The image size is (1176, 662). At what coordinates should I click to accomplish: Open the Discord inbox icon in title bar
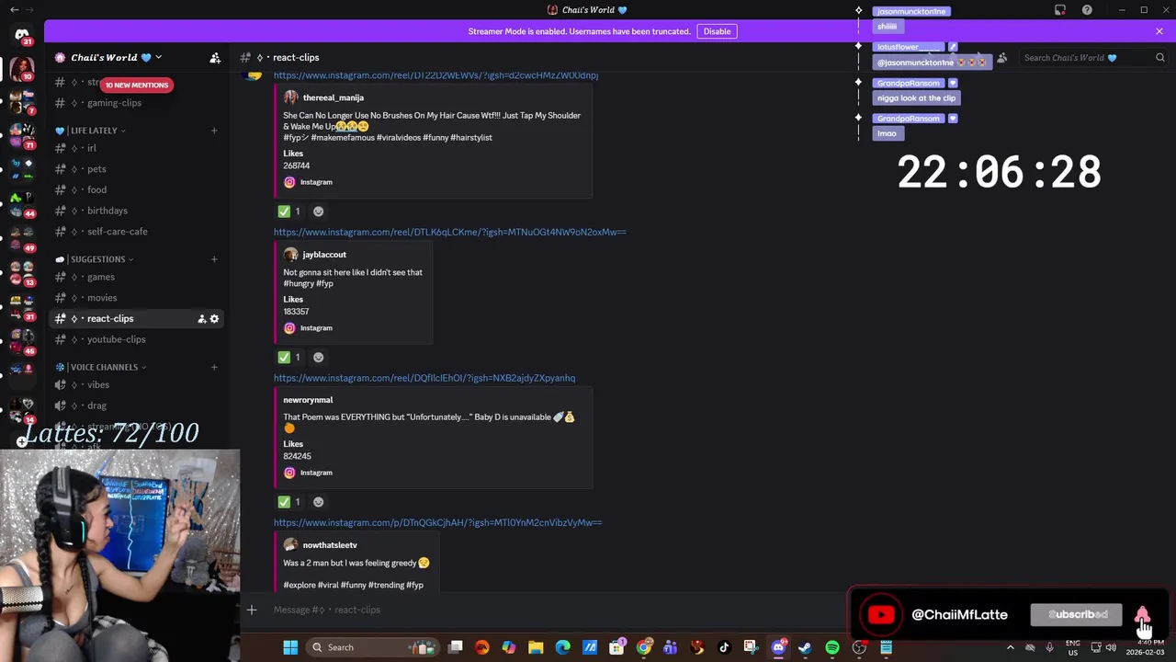coord(1060,10)
